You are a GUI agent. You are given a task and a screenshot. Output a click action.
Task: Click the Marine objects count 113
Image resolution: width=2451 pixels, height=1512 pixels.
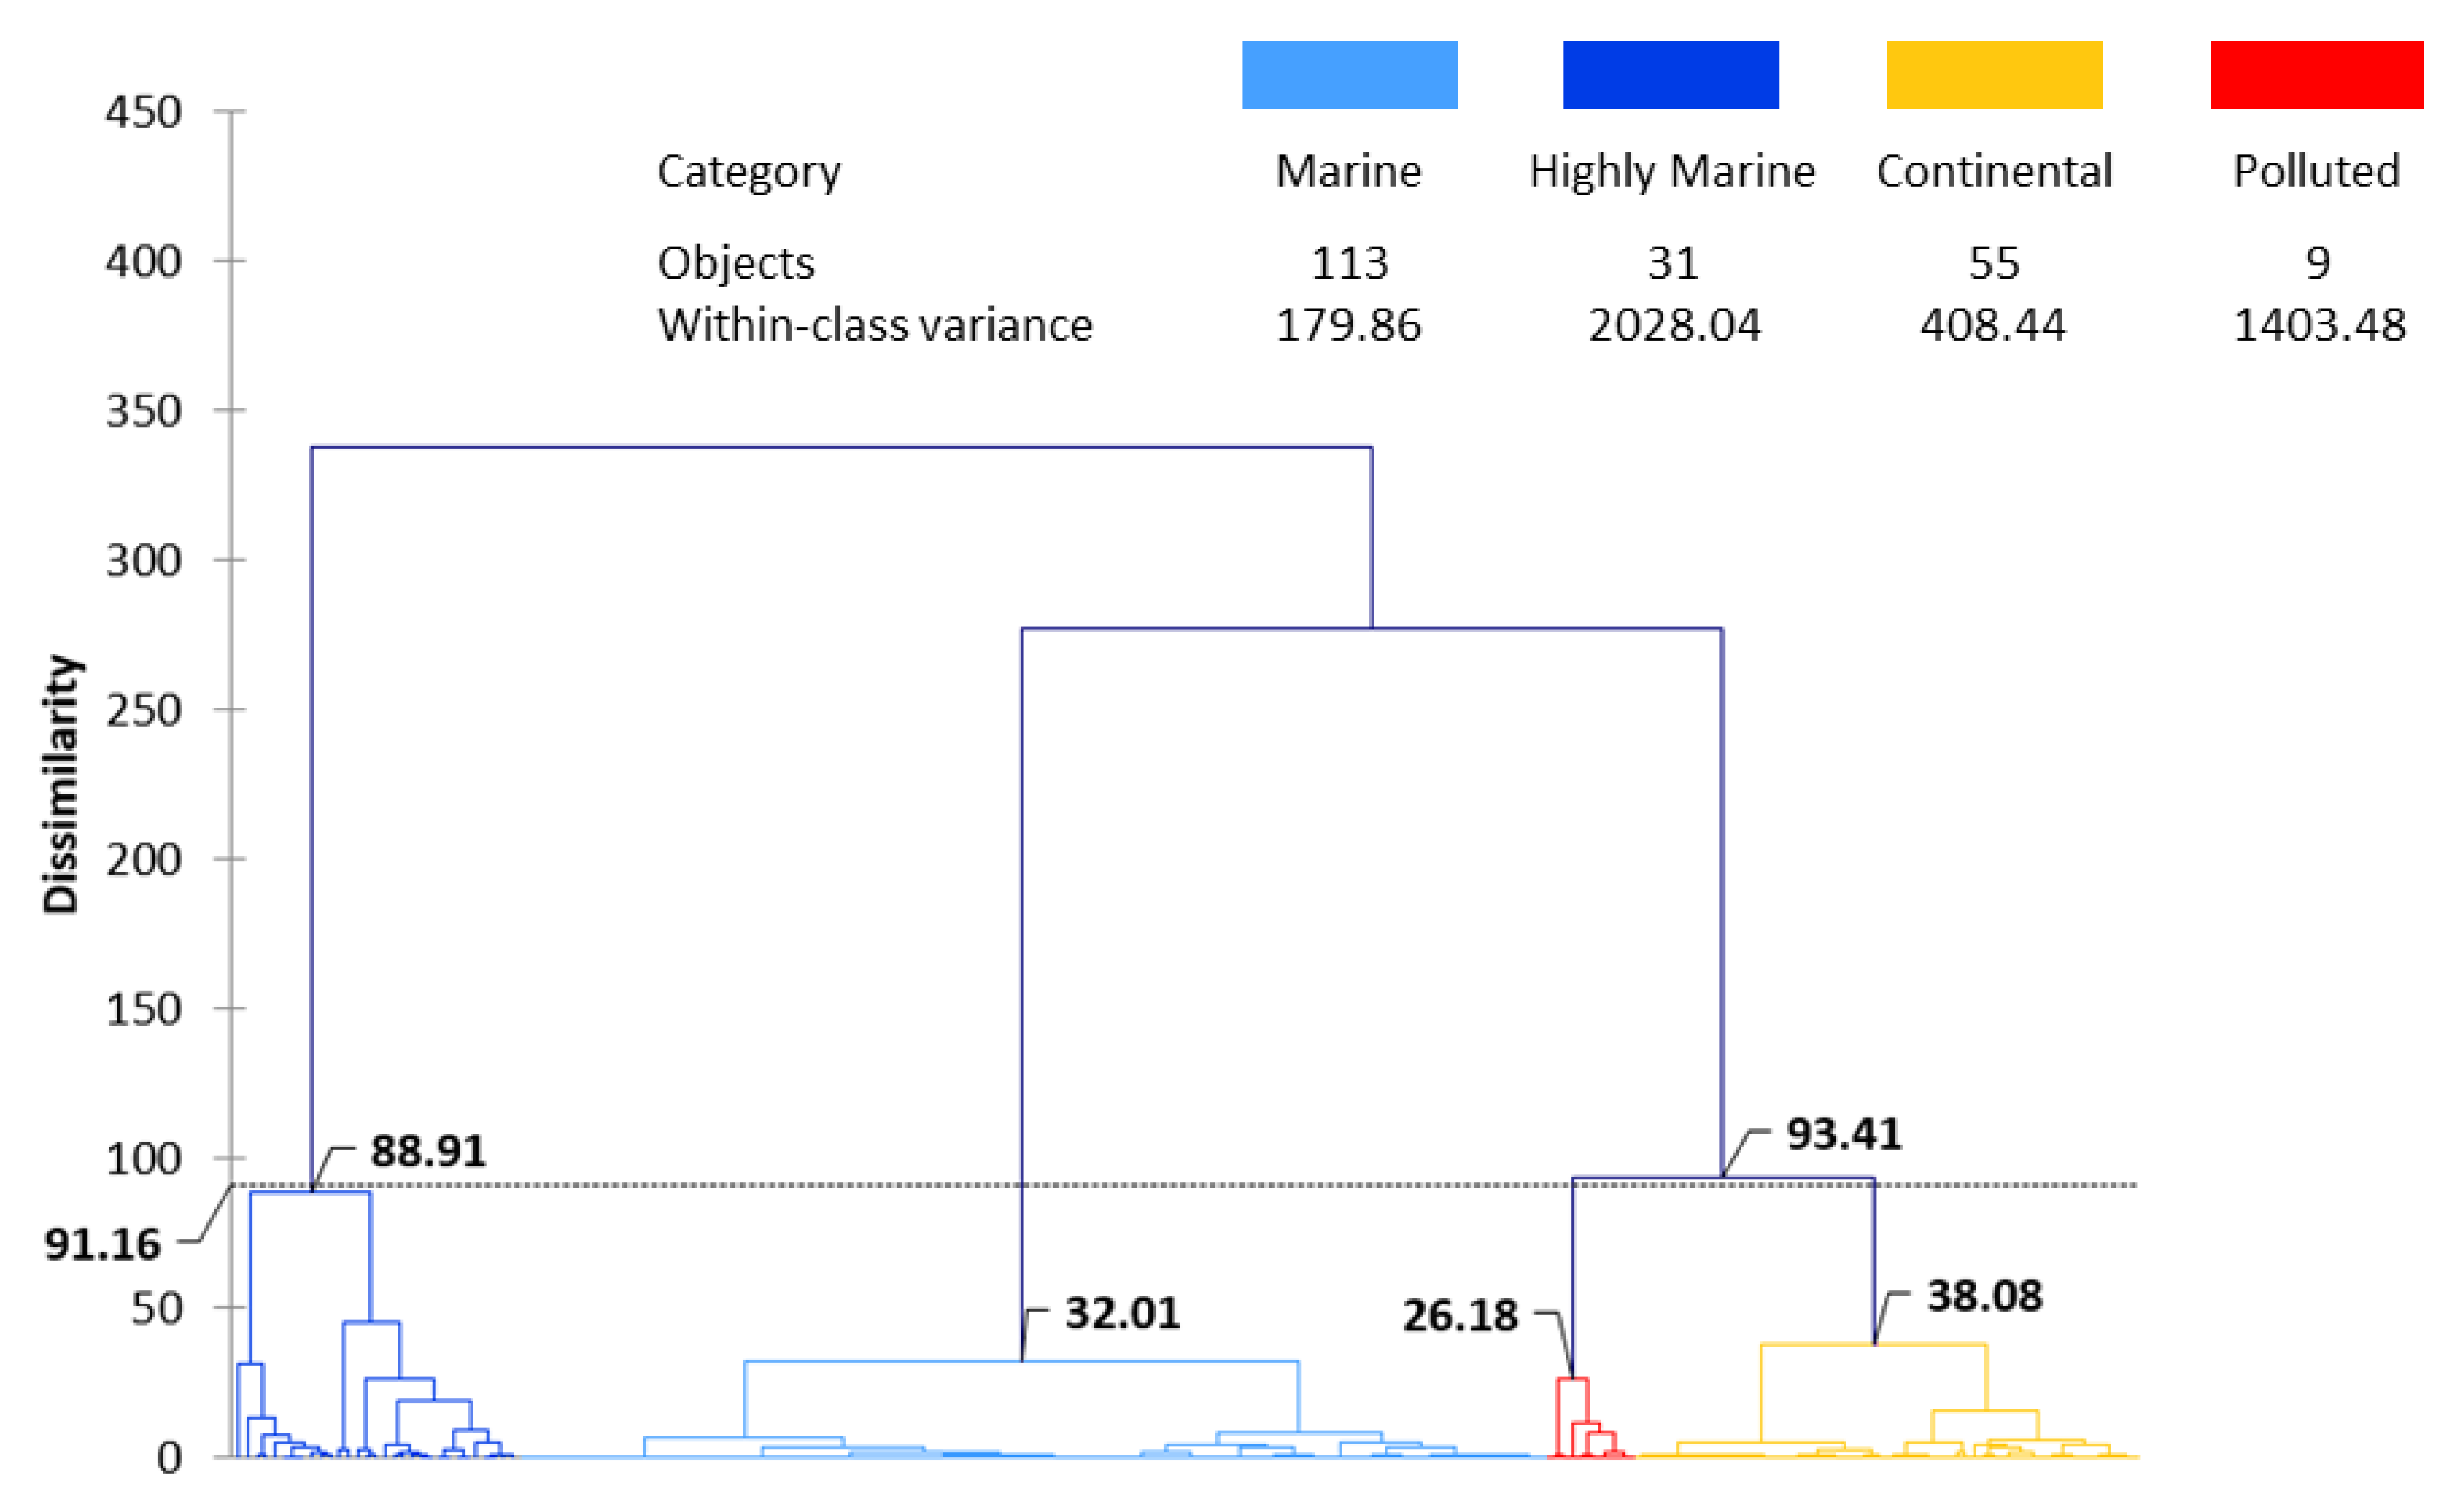pos(1349,263)
